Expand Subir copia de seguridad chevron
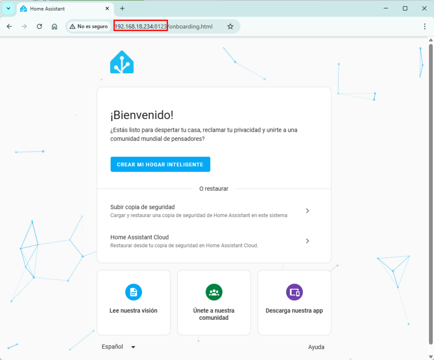This screenshot has width=434, height=360. [x=307, y=211]
